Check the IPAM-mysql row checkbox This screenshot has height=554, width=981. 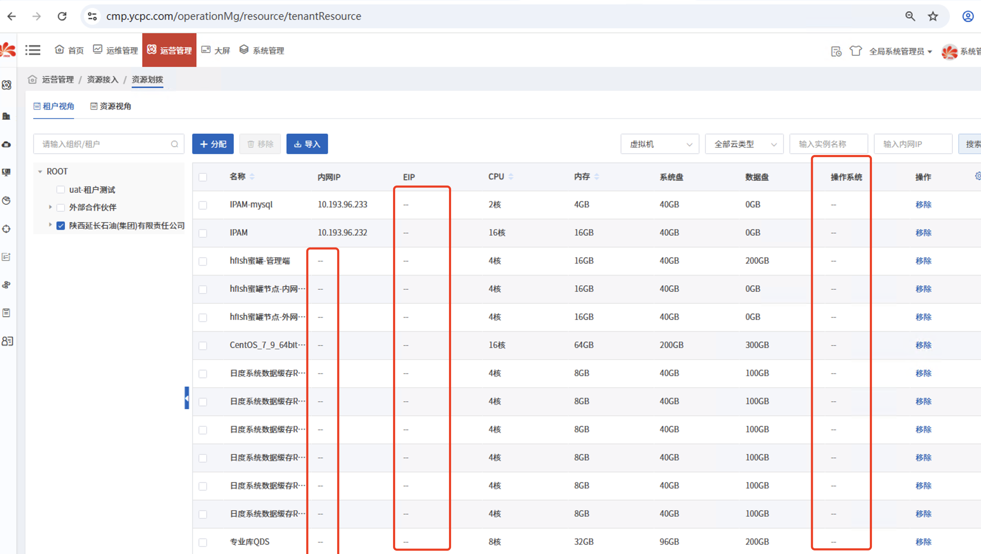(203, 205)
